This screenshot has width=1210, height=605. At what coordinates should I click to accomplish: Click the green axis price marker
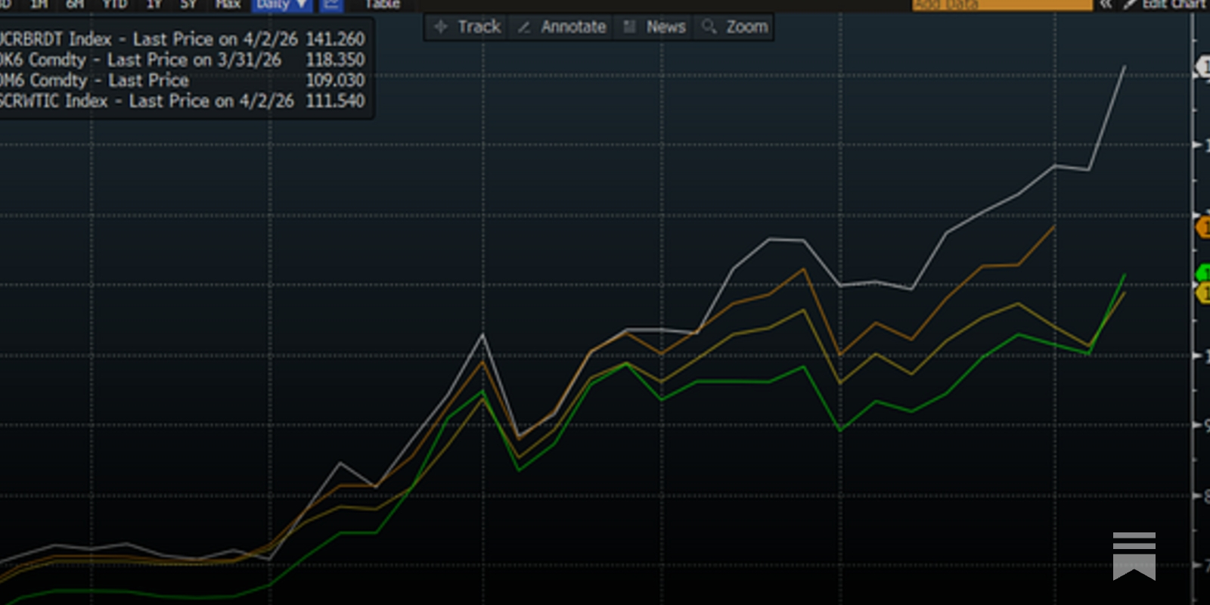(x=1203, y=272)
